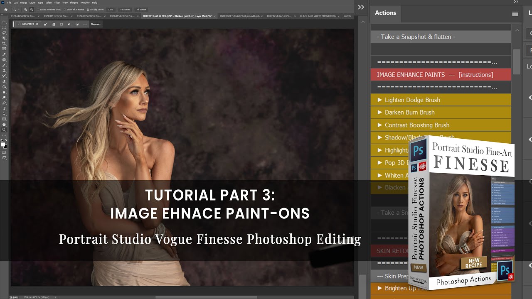The width and height of the screenshot is (532, 299).
Task: Select the Lasso tool
Action: coord(4,32)
